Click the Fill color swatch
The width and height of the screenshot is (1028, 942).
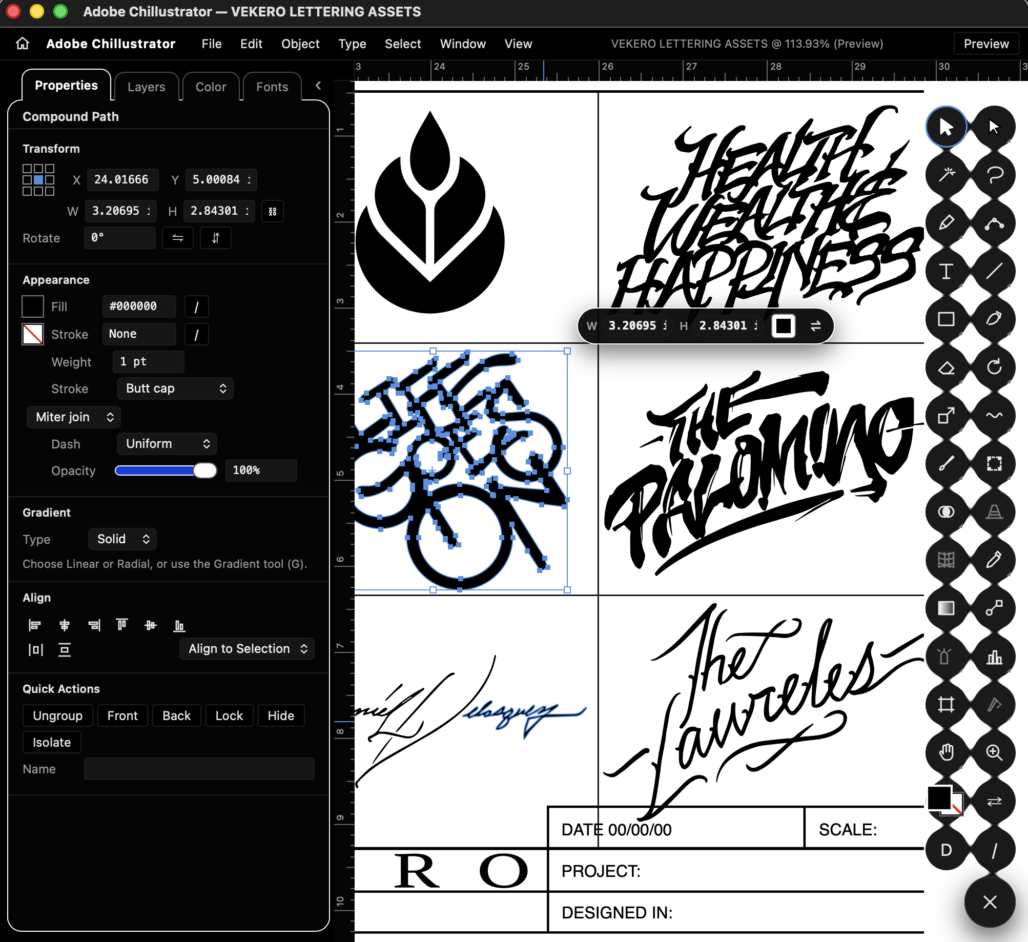33,306
